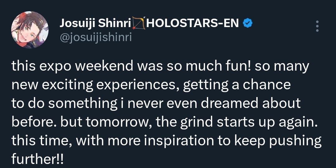Click the line starting "new exciting experiences"
336x168 pixels.
[151, 85]
